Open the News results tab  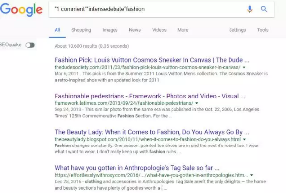coord(135,30)
